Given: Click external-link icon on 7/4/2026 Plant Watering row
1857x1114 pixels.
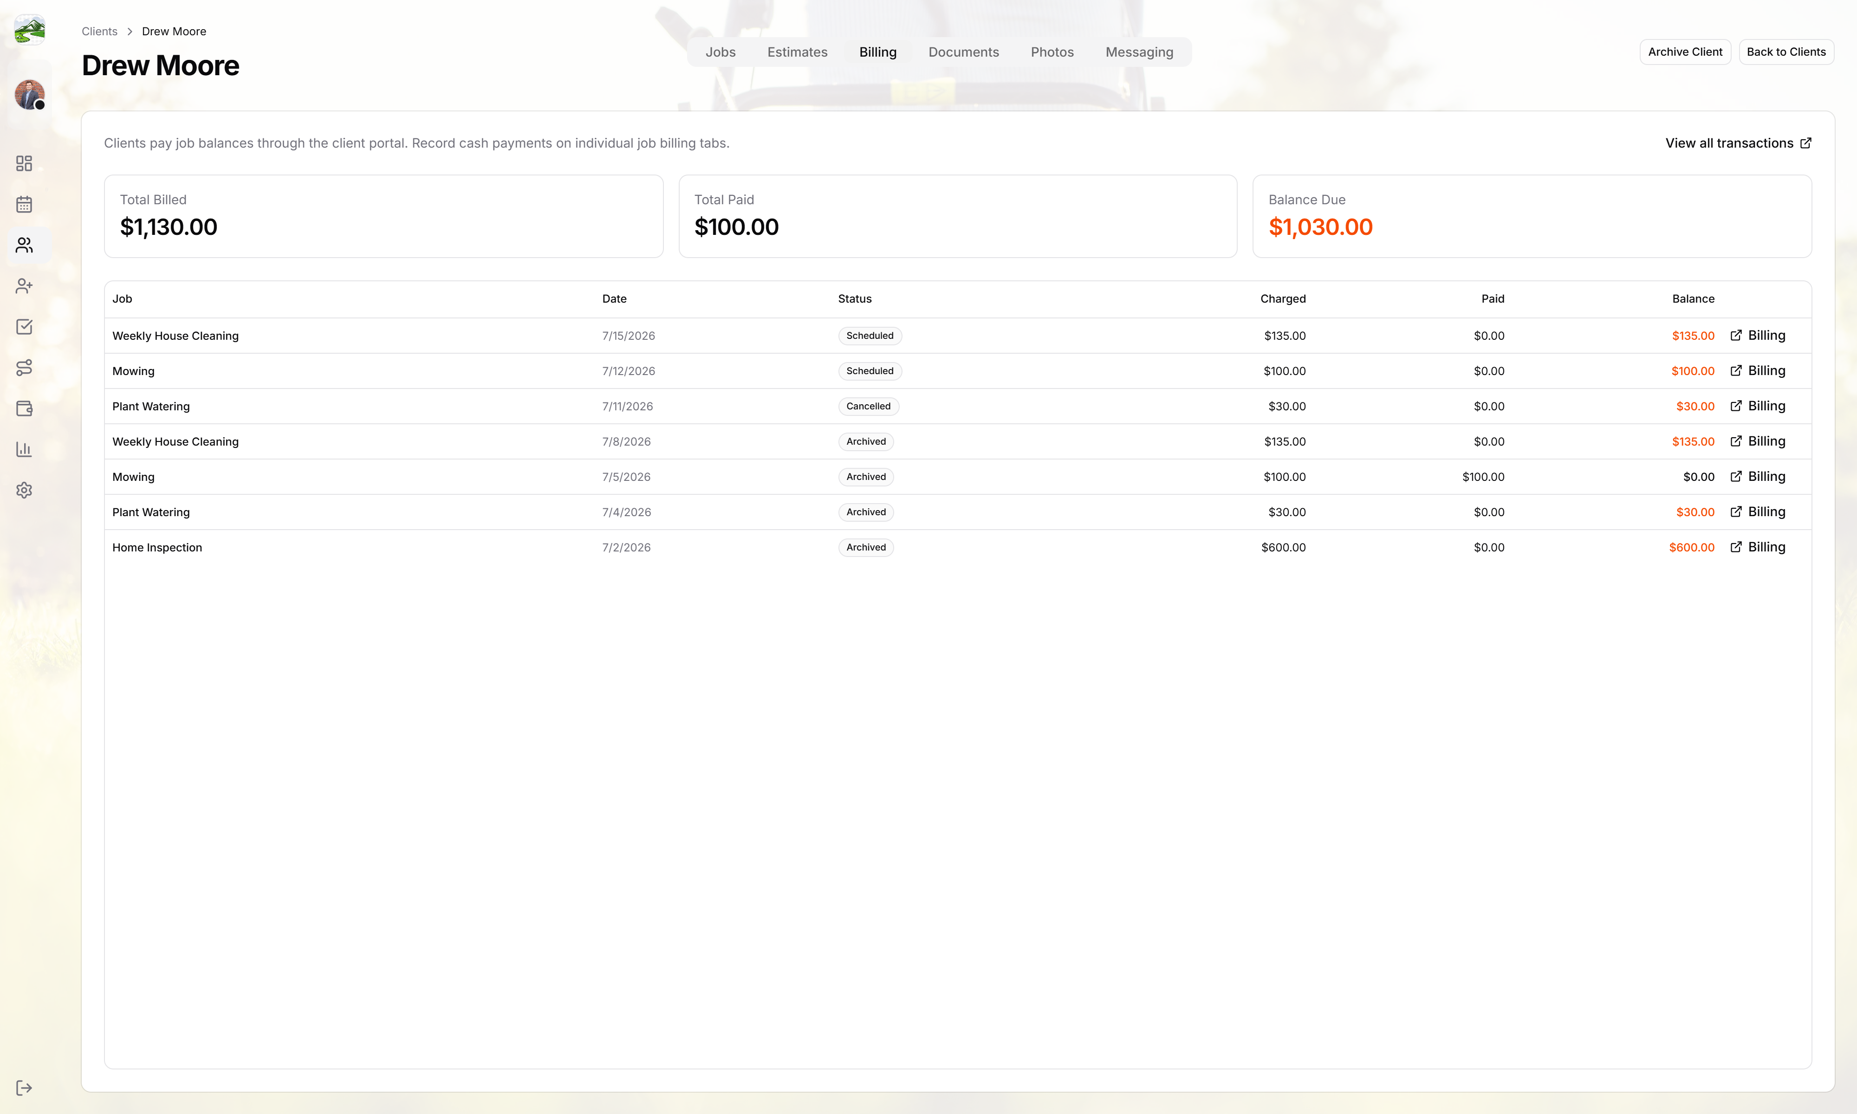Looking at the screenshot, I should pyautogui.click(x=1735, y=512).
